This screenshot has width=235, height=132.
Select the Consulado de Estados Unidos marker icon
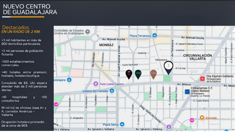pos(88,32)
